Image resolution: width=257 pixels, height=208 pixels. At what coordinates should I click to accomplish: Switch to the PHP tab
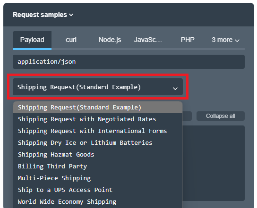pos(188,40)
